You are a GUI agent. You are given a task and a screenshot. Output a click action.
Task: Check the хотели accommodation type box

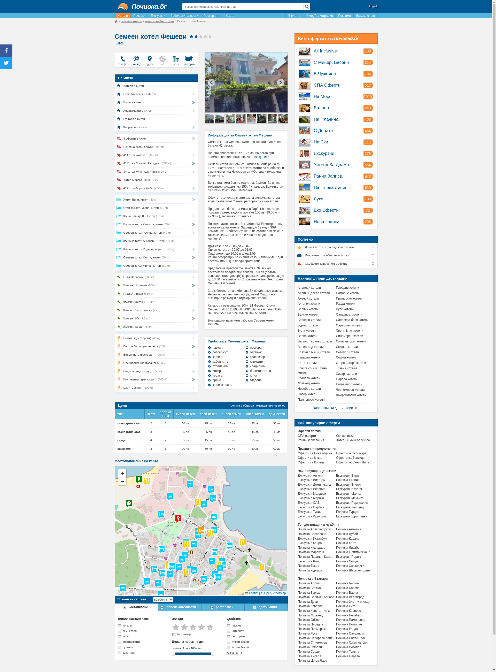click(119, 626)
